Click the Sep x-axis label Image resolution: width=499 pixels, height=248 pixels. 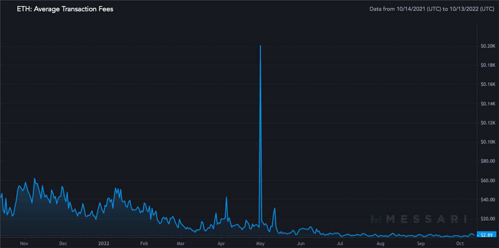(x=421, y=243)
